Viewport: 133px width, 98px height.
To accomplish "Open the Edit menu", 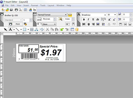I will (13, 5).
